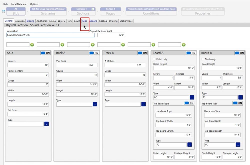
Task: Open the Costing tab
Action: pos(103,21)
